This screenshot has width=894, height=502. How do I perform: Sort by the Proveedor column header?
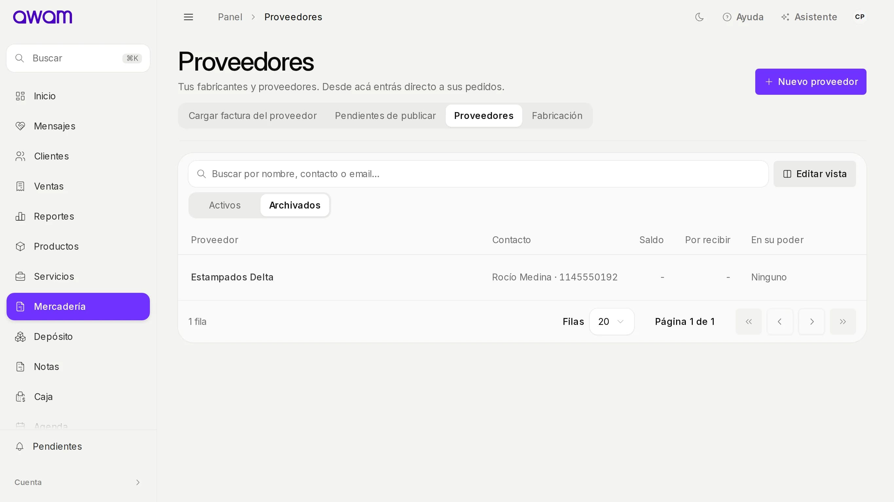(x=214, y=240)
